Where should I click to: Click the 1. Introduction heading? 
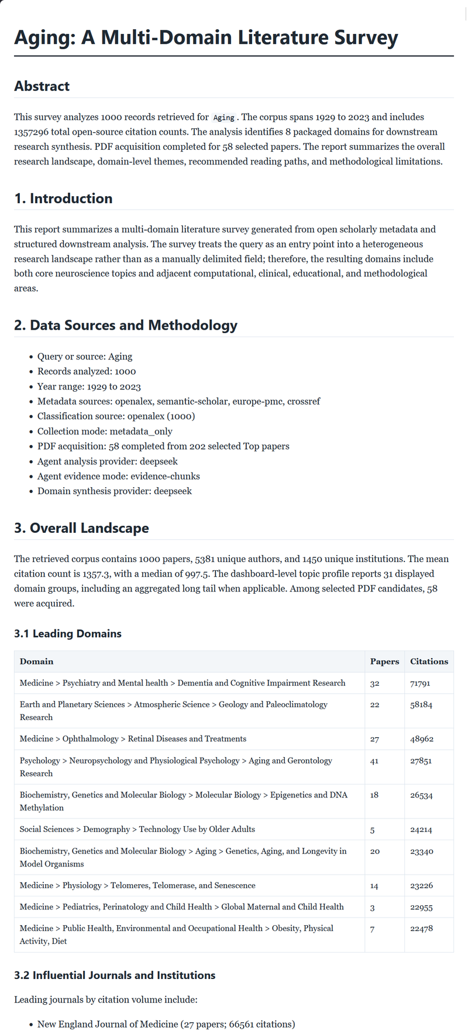(x=63, y=198)
